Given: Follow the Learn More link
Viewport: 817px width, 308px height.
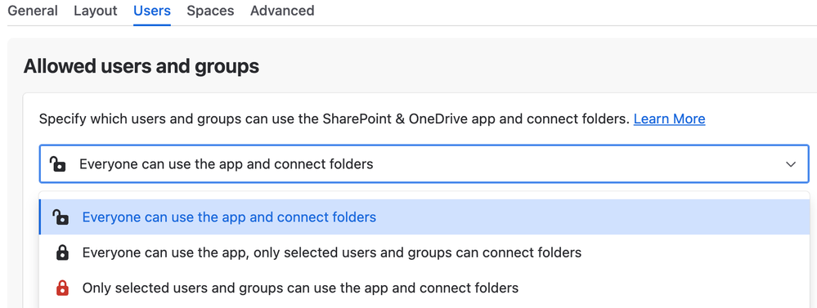Looking at the screenshot, I should tap(669, 119).
